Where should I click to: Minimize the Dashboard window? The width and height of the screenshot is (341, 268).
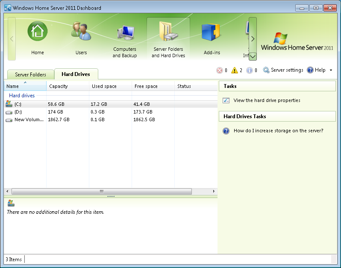pyautogui.click(x=302, y=8)
